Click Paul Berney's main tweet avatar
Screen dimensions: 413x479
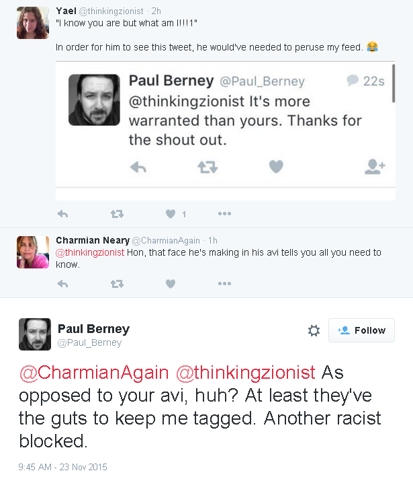click(35, 334)
